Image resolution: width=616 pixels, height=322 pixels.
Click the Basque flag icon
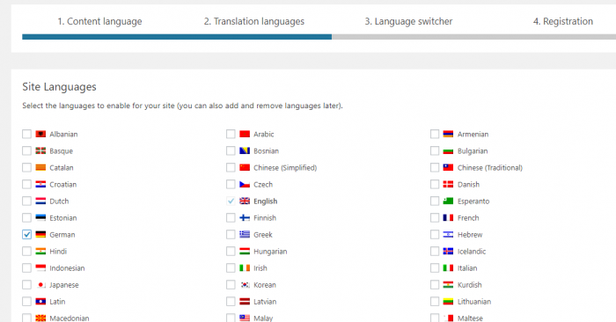(40, 150)
